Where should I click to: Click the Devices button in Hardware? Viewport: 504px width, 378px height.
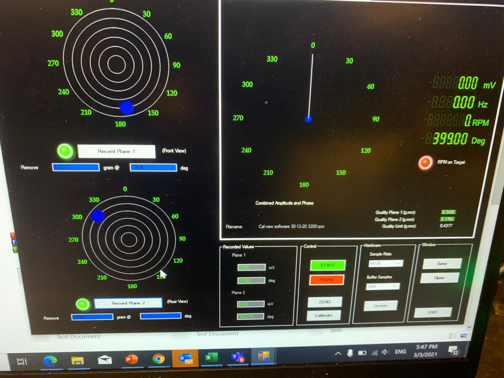point(381,306)
